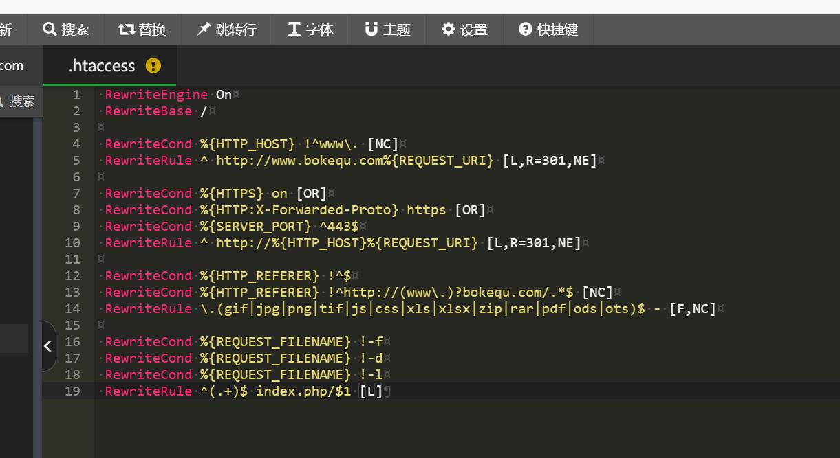Viewport: 840px width, 458px height.
Task: Click the 字体 font button
Action: click(311, 30)
